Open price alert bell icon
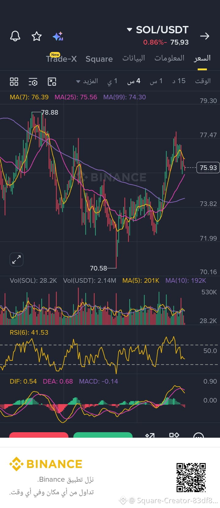220x508 pixels. point(15,36)
